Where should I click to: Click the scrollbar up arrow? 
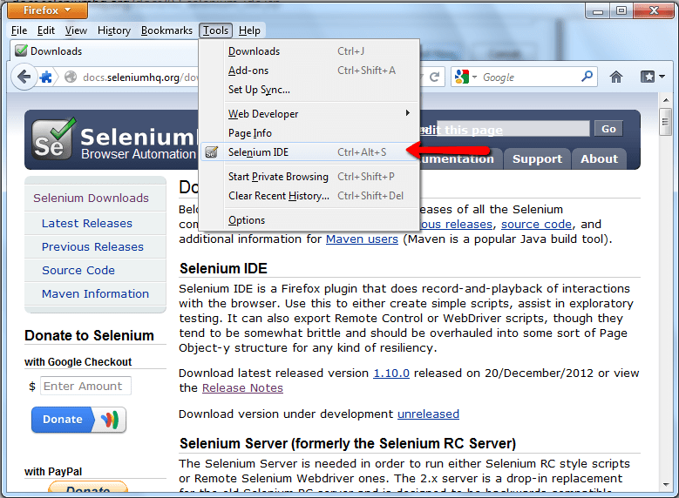click(666, 100)
